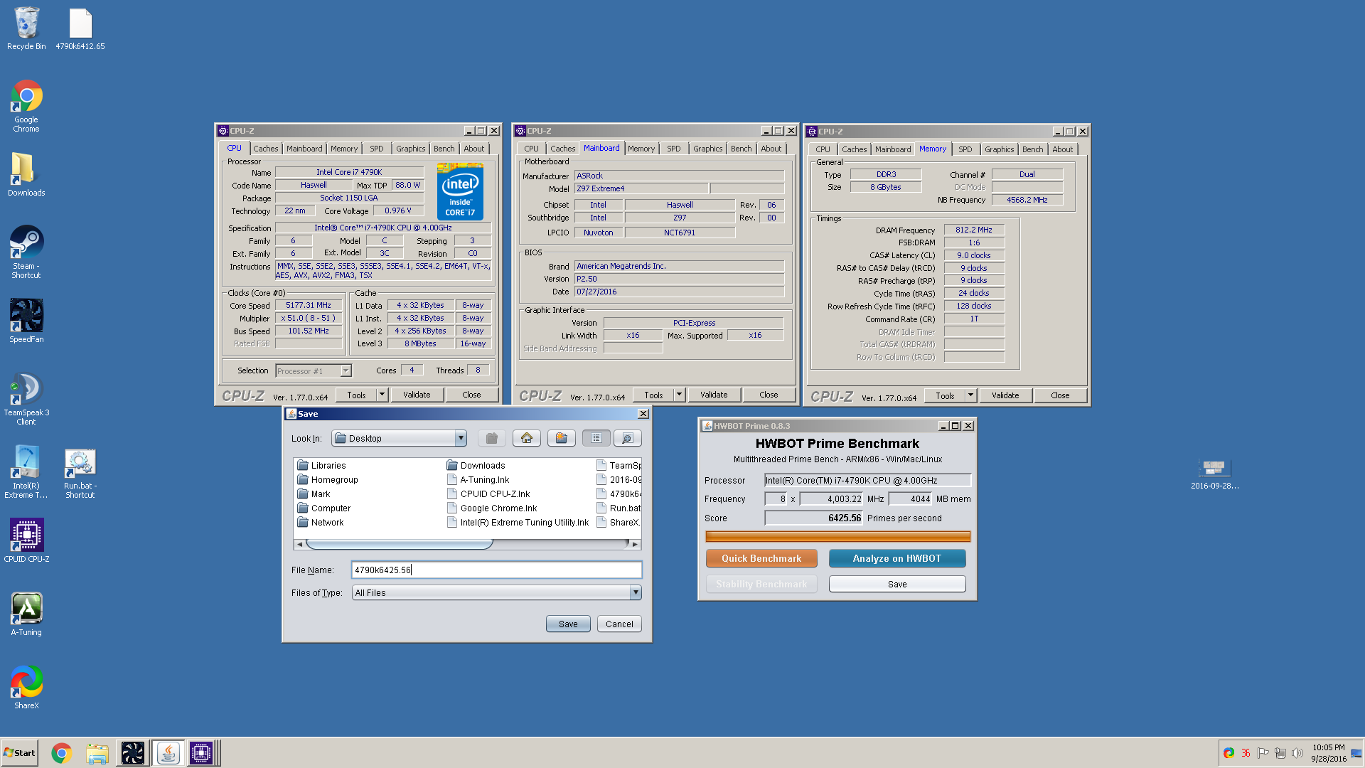Switch to Java HWBOT app in taskbar
Screen dimensions: 1365x768
168,753
